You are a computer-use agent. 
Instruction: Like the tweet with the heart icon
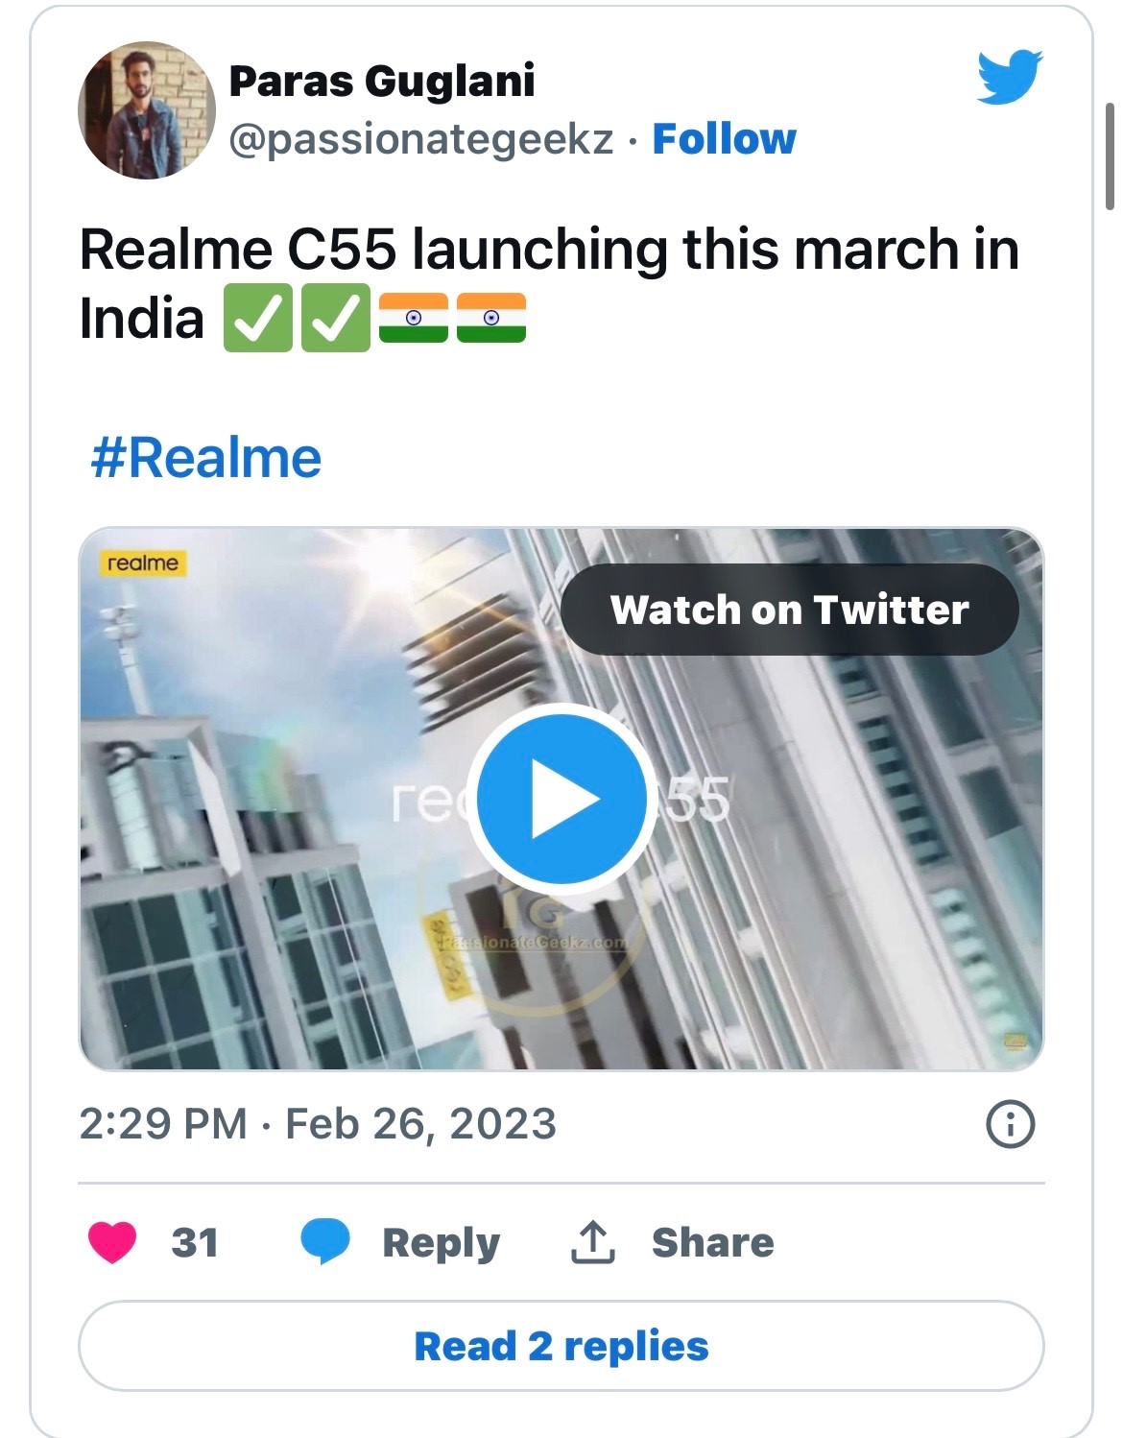[112, 1241]
